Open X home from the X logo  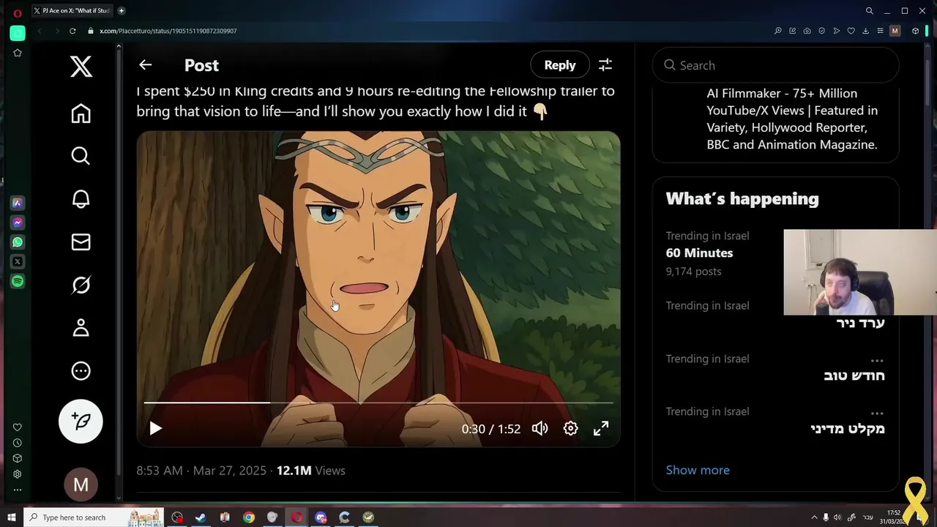tap(81, 67)
